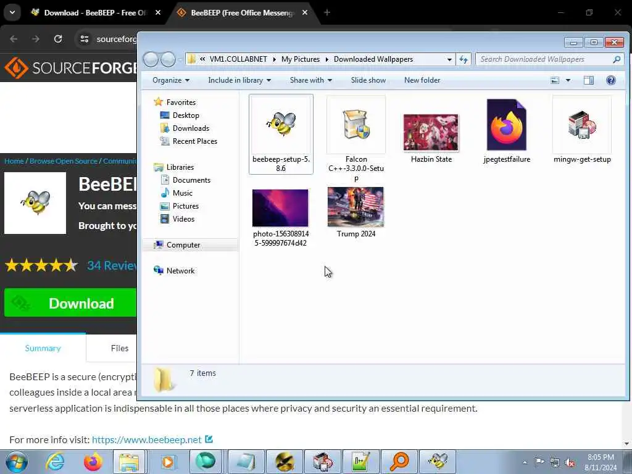Click the change view icon

pos(555,80)
